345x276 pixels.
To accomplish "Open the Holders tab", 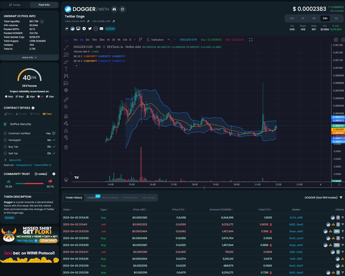I will pyautogui.click(x=92, y=198).
